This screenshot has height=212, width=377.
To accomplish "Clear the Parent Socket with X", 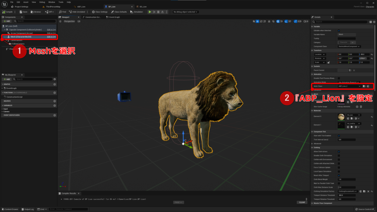I will [354, 70].
